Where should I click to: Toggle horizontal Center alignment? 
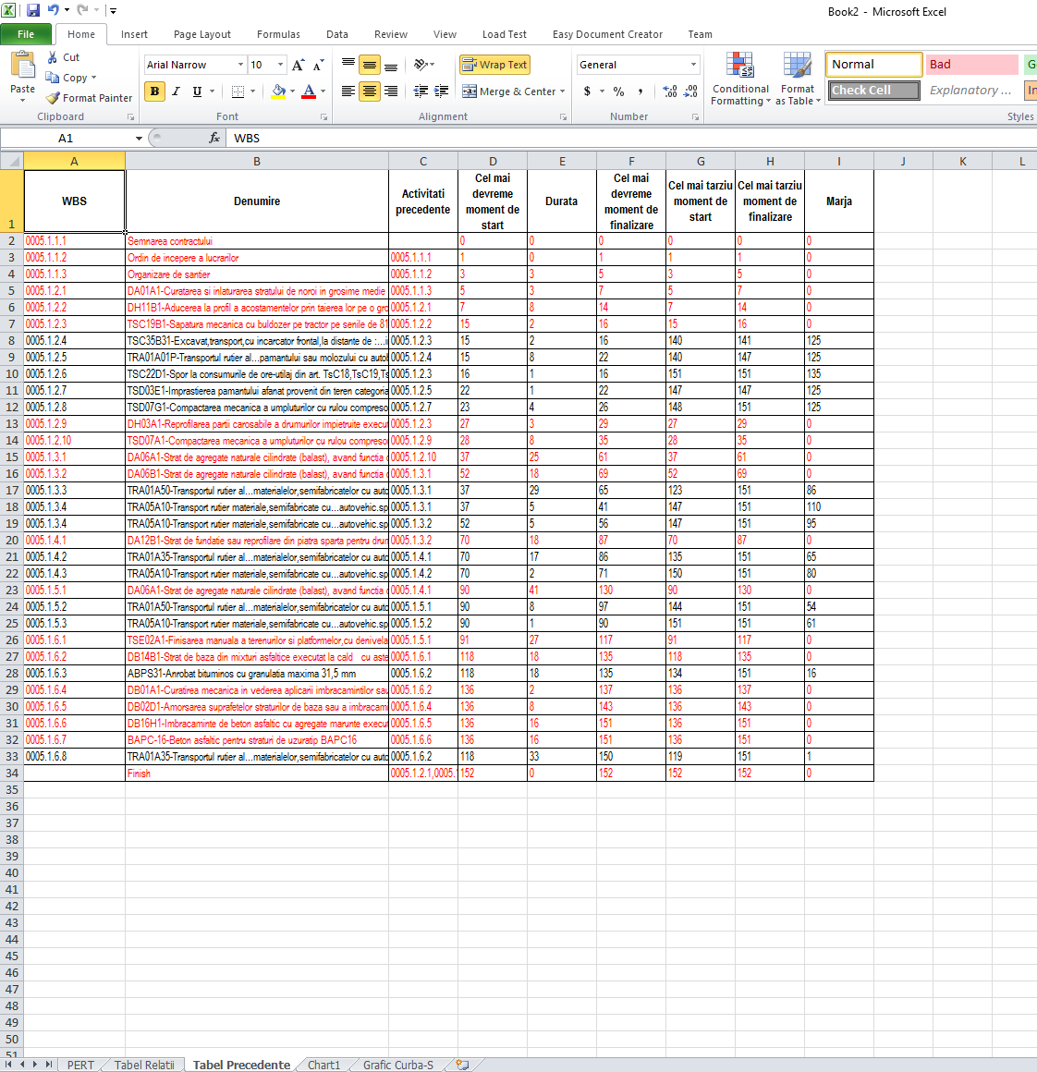click(370, 91)
